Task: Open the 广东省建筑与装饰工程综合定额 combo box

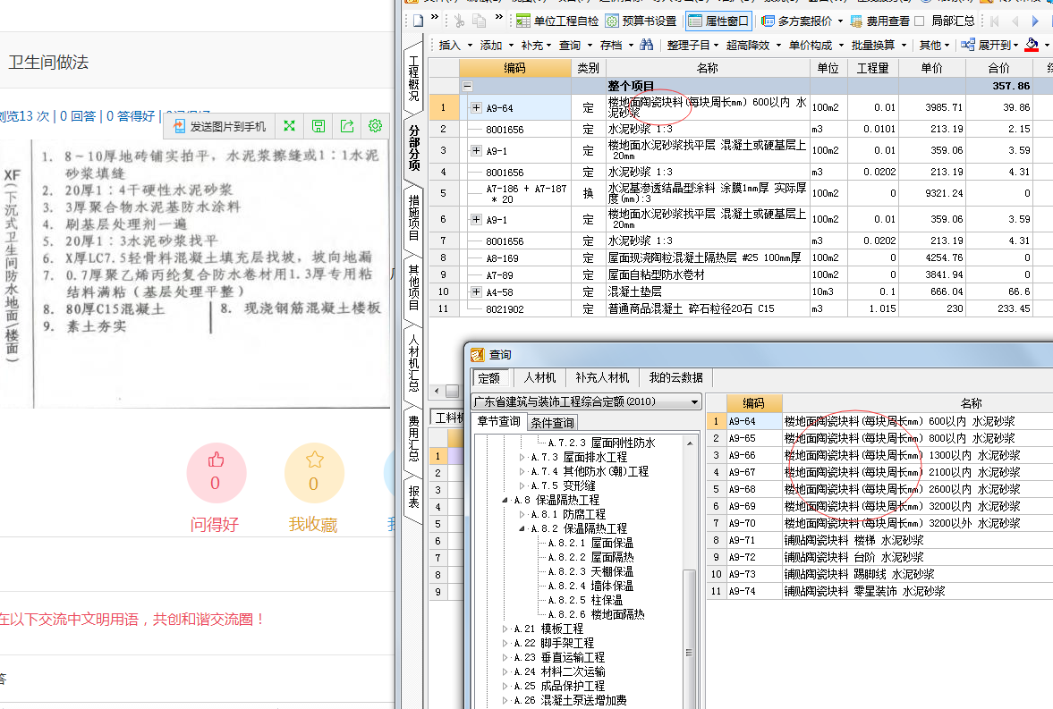Action: (x=586, y=401)
